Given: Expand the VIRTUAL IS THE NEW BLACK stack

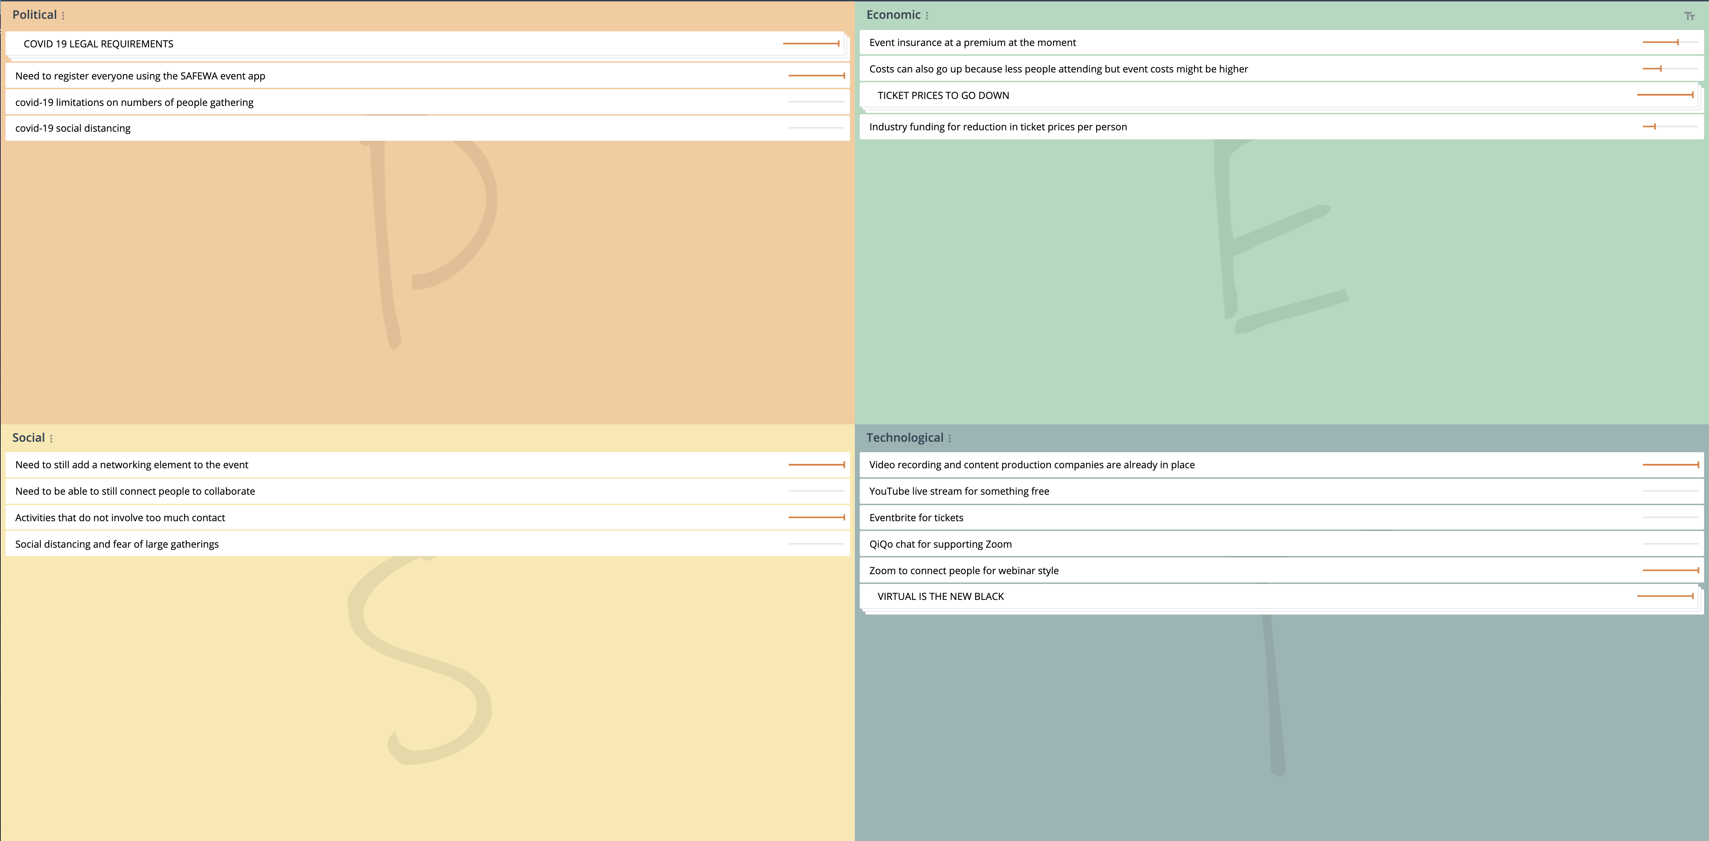Looking at the screenshot, I should point(940,596).
